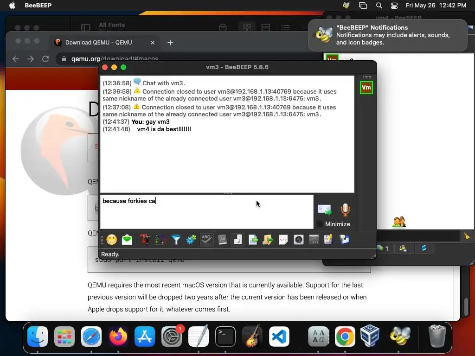Open the font color palette icon
Screen dimensions: 475x356
point(160,240)
